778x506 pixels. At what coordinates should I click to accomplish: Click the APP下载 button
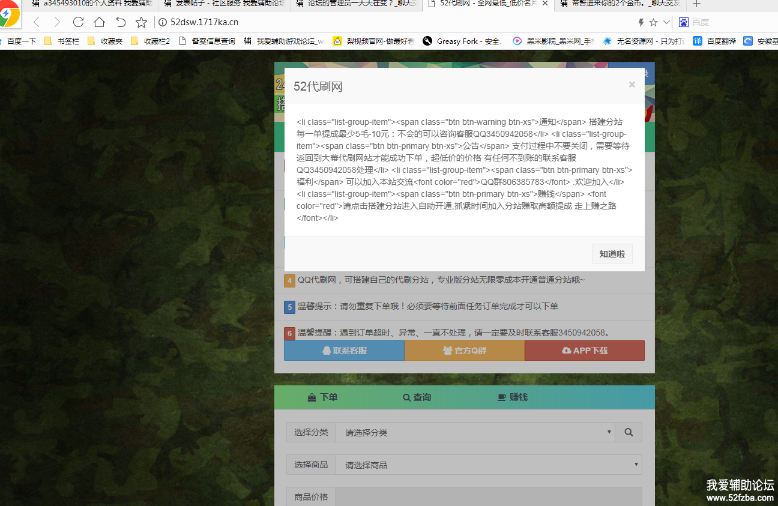click(585, 351)
